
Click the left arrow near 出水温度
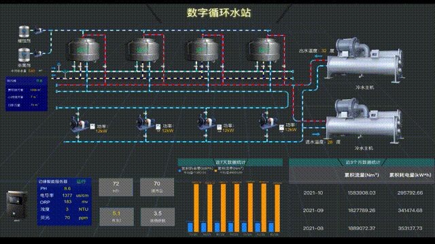pos(318,56)
